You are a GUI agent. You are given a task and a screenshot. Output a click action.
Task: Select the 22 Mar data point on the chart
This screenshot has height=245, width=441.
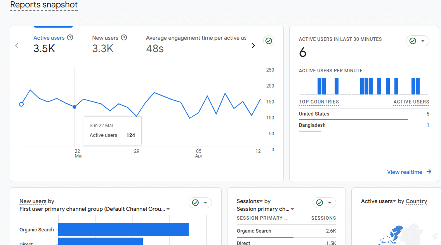click(x=74, y=107)
